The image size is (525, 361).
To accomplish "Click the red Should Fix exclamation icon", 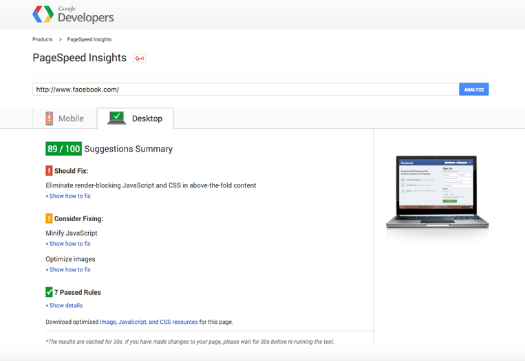I will click(49, 171).
